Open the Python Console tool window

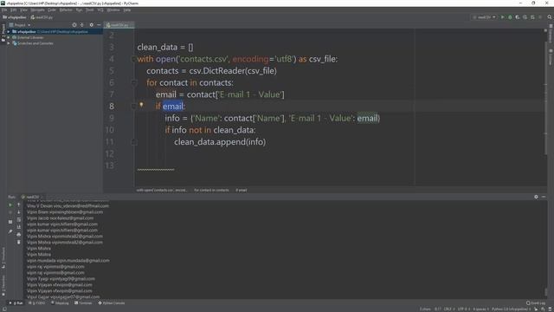[112, 303]
